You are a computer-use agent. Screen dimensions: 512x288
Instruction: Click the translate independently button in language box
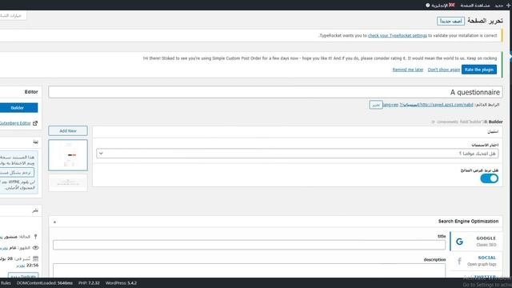click(16, 172)
